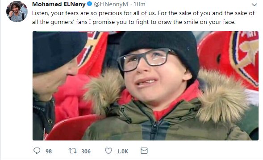Like the tweet with the heart icon
The width and height of the screenshot is (263, 160).
109,151
